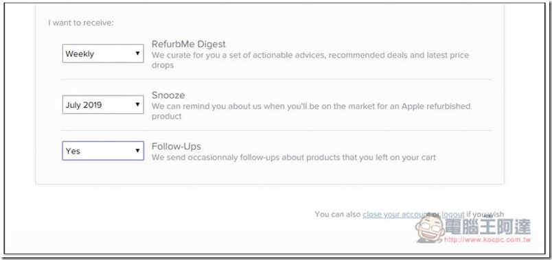Image resolution: width=552 pixels, height=260 pixels.
Task: Click the cart follow-ups description text
Action: point(294,158)
